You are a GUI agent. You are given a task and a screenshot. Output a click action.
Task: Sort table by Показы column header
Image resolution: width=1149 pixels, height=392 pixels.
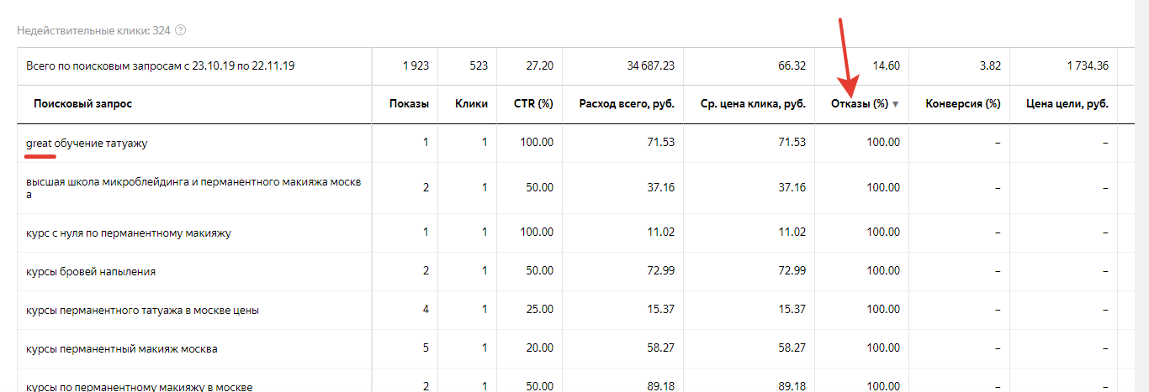point(409,104)
